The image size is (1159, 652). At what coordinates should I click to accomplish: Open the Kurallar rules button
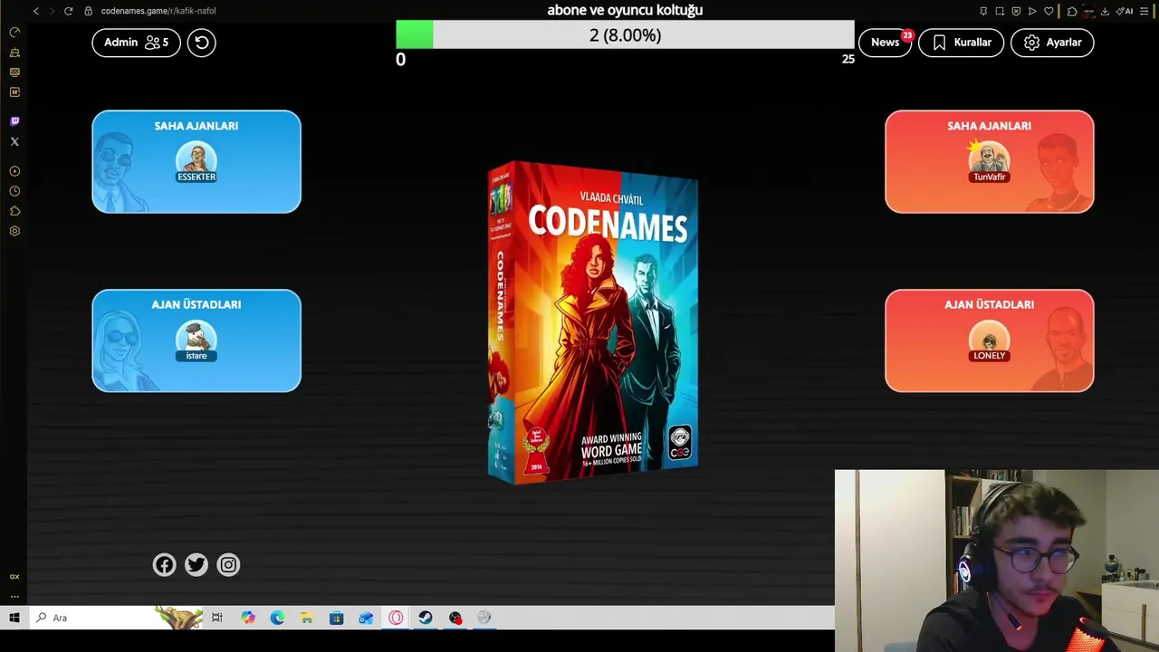tap(962, 43)
